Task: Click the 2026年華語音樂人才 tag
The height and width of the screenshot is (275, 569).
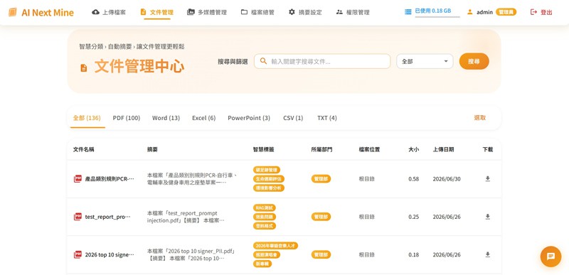Action: [275, 246]
